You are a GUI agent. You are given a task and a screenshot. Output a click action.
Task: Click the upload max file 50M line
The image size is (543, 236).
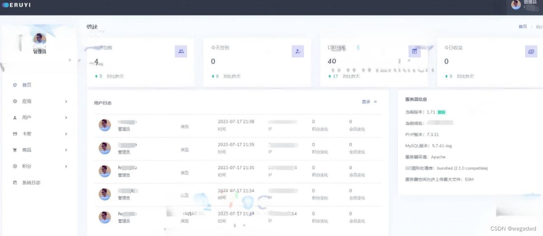point(439,179)
